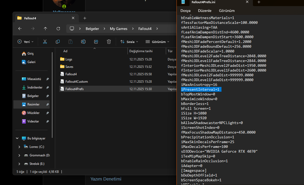
Task: Open İndirilenler folder in sidebar
Action: [x=32, y=87]
